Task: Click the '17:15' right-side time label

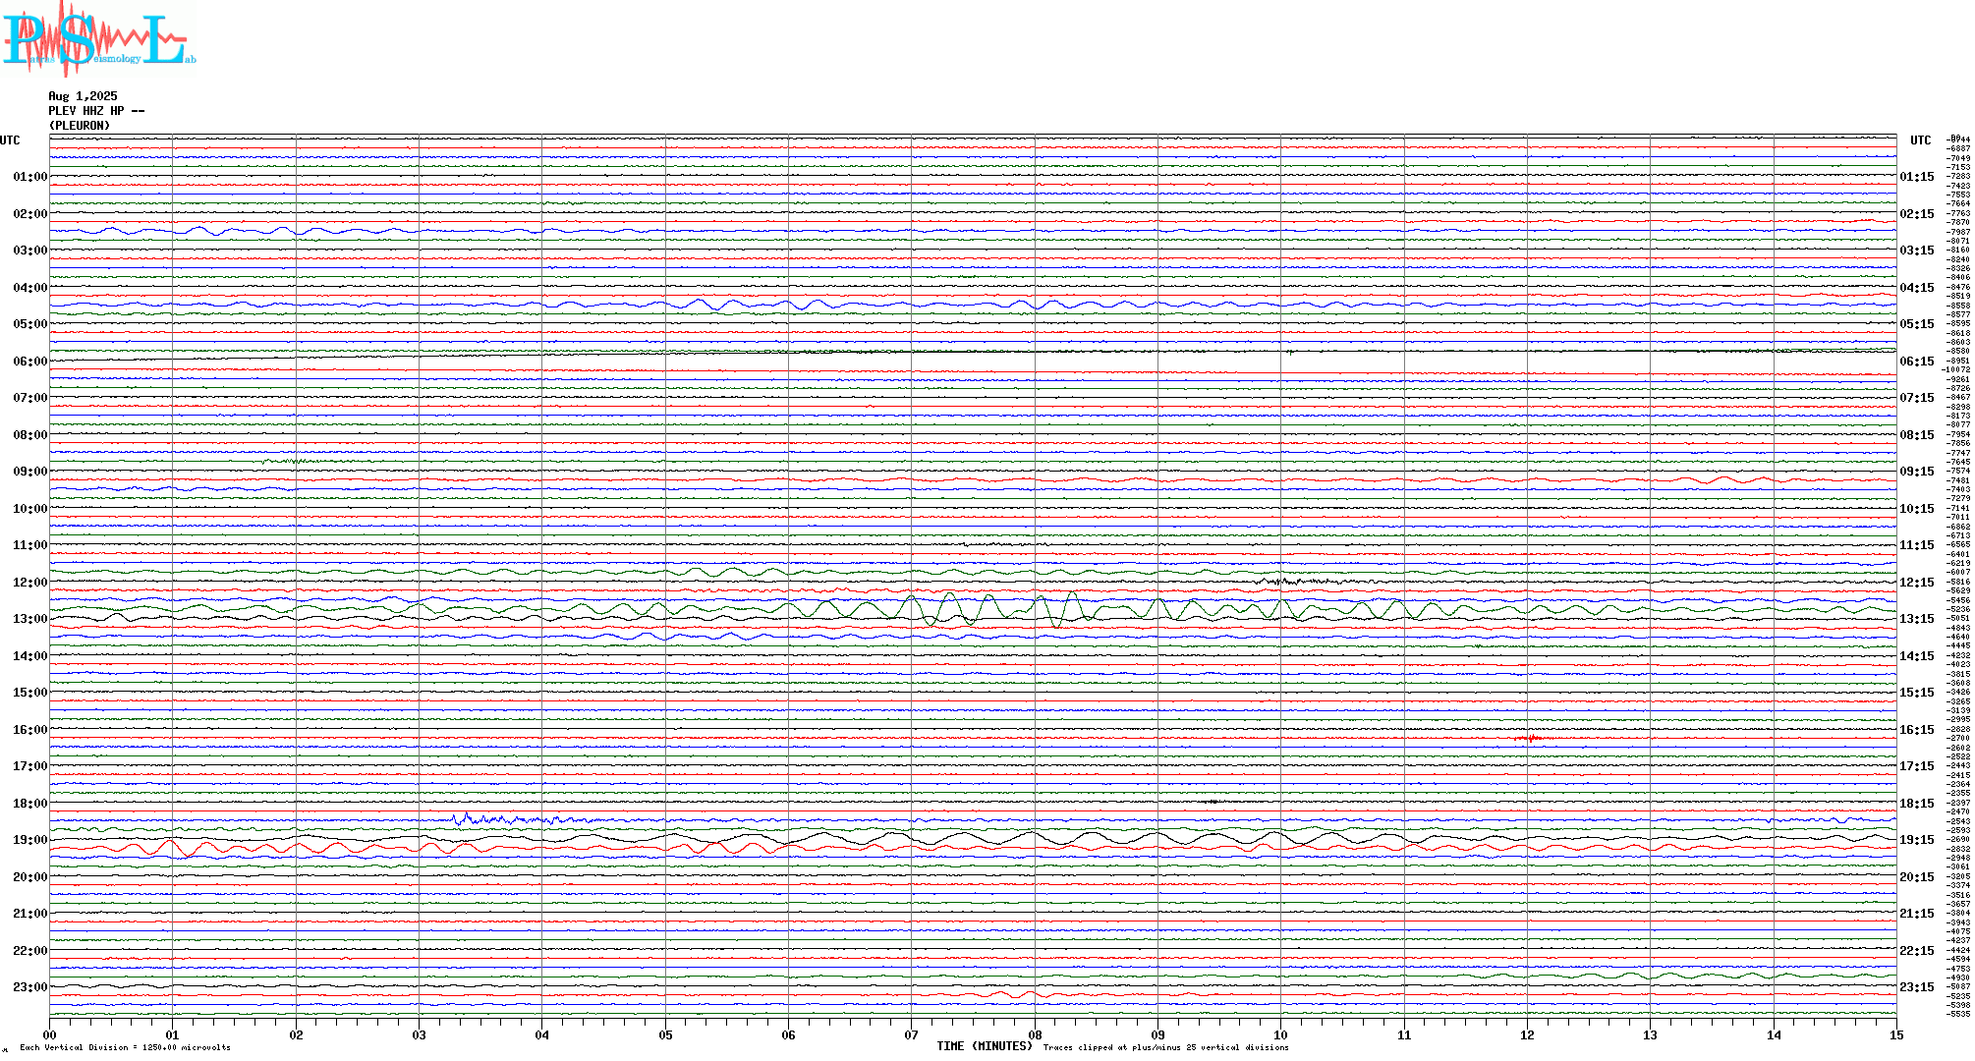Action: [1917, 766]
